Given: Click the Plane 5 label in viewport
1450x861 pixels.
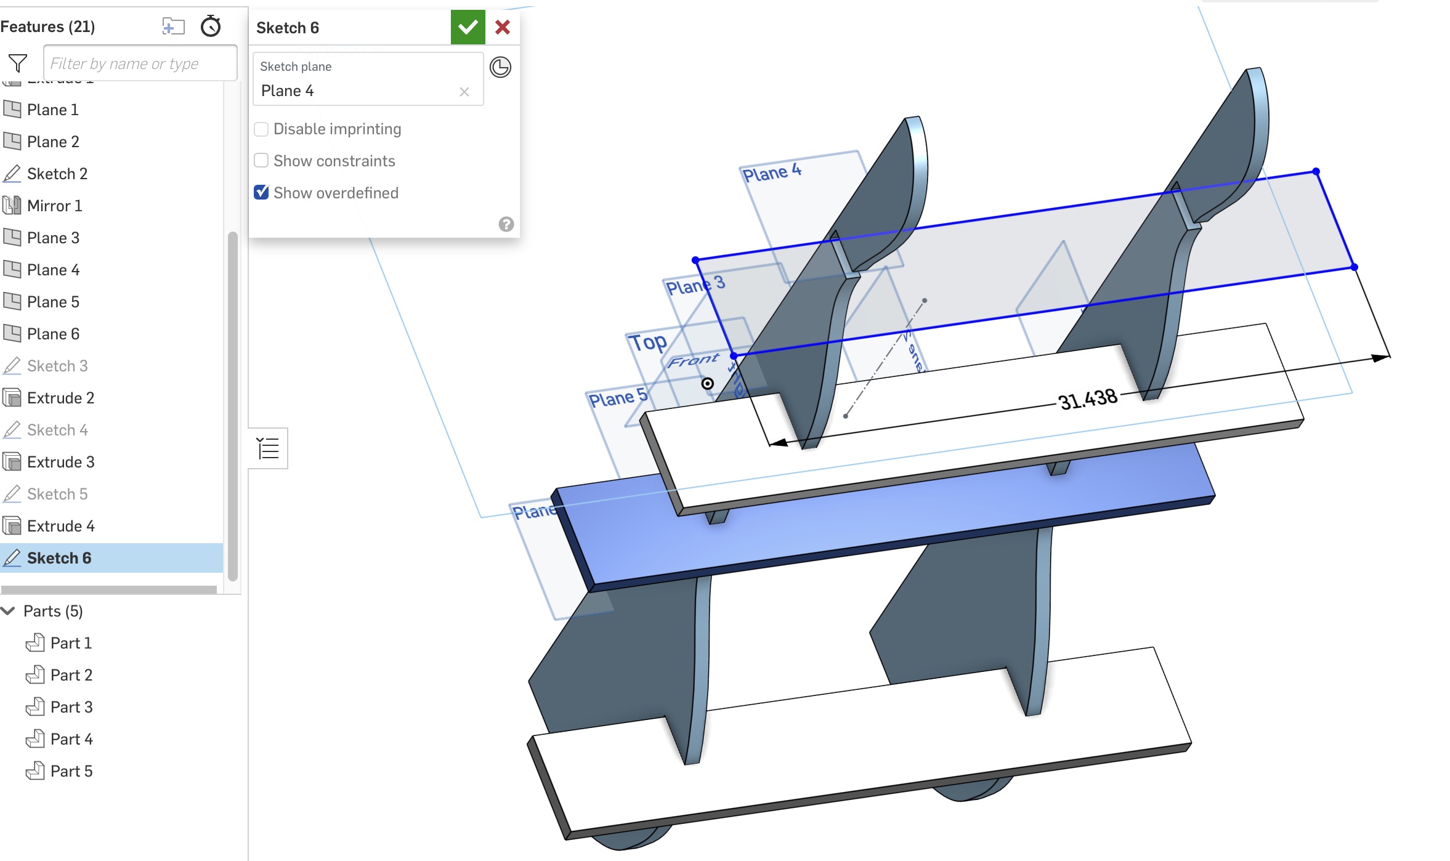Looking at the screenshot, I should [x=618, y=397].
